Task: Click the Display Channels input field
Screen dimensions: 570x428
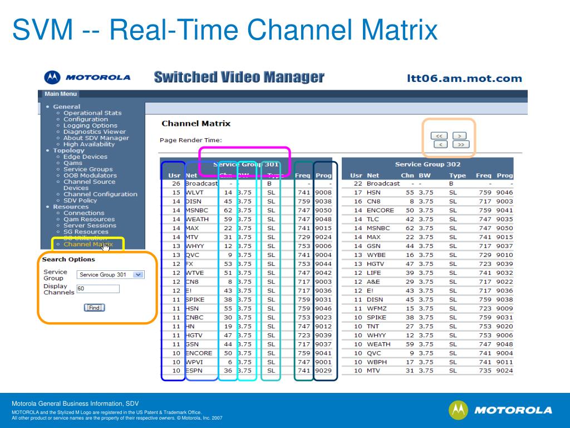Action: pyautogui.click(x=98, y=289)
